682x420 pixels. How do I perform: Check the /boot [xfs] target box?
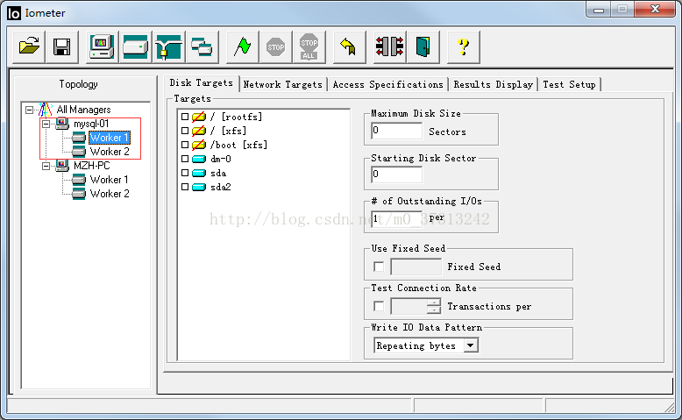click(x=185, y=145)
